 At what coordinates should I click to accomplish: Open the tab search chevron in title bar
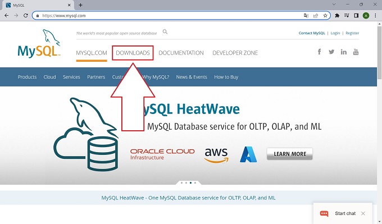[334, 4]
